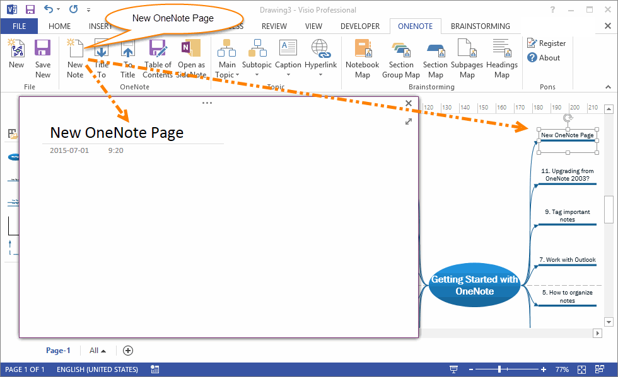Collapse the ribbon with the chevron
618x377 pixels.
[608, 87]
